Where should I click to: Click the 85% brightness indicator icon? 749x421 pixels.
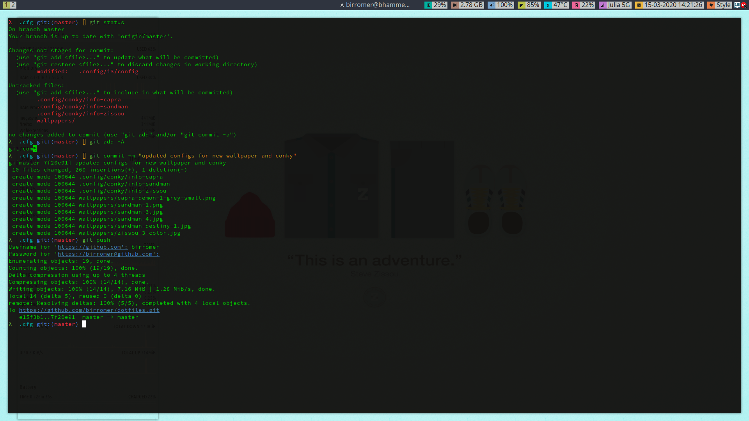[521, 5]
